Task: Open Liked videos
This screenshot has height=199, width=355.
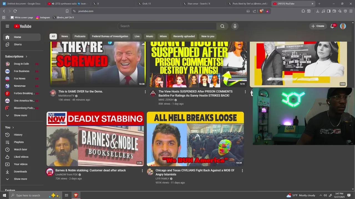Action: (22, 157)
